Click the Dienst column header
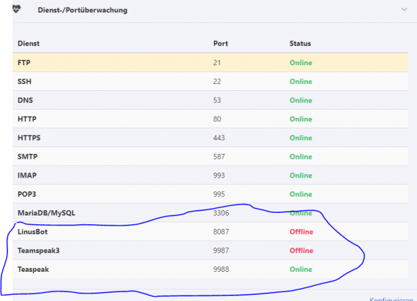Screen dimensions: 417x301 tap(28, 43)
